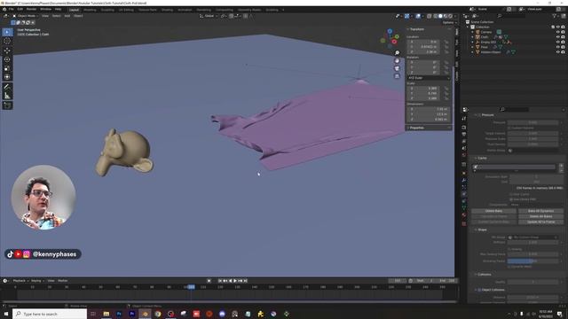Click the Delete All Bakes button

point(540,216)
